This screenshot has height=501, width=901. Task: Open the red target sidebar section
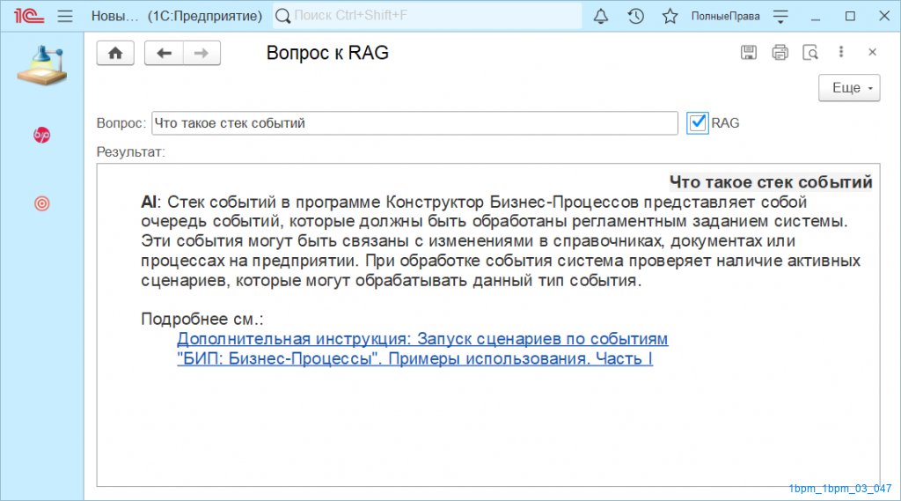41,203
